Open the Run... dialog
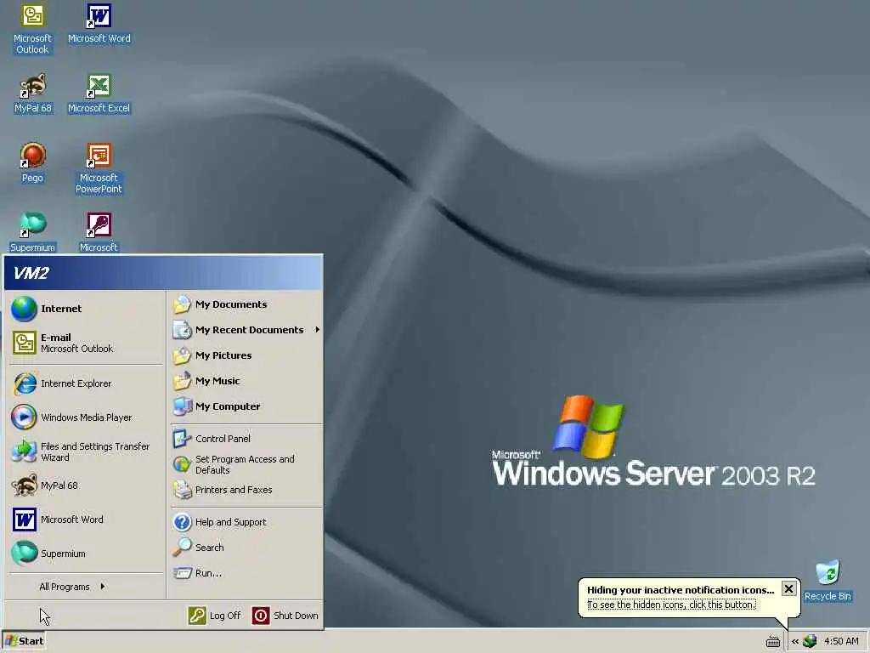Screen dimensions: 870x653 [246, 573]
